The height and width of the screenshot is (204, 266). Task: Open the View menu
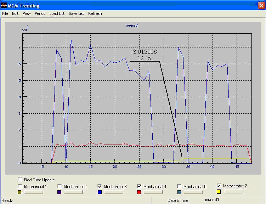click(x=27, y=13)
